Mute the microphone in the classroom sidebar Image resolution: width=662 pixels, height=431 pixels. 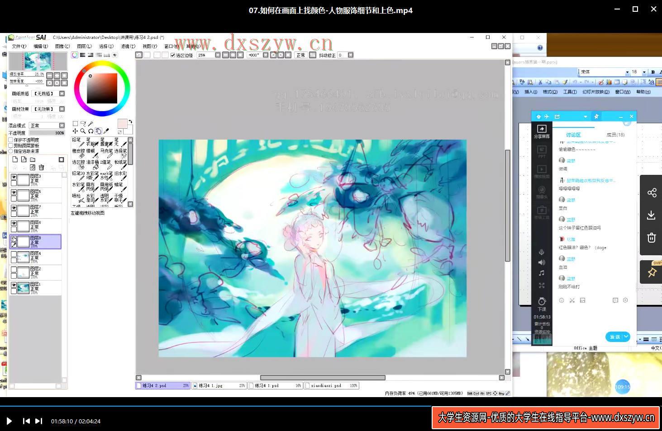(x=542, y=252)
